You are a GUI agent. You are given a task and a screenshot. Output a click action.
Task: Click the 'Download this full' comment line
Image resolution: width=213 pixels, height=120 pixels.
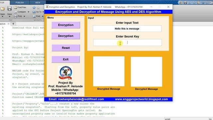click(28, 28)
